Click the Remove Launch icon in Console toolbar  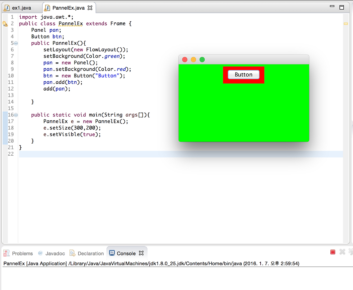click(342, 252)
